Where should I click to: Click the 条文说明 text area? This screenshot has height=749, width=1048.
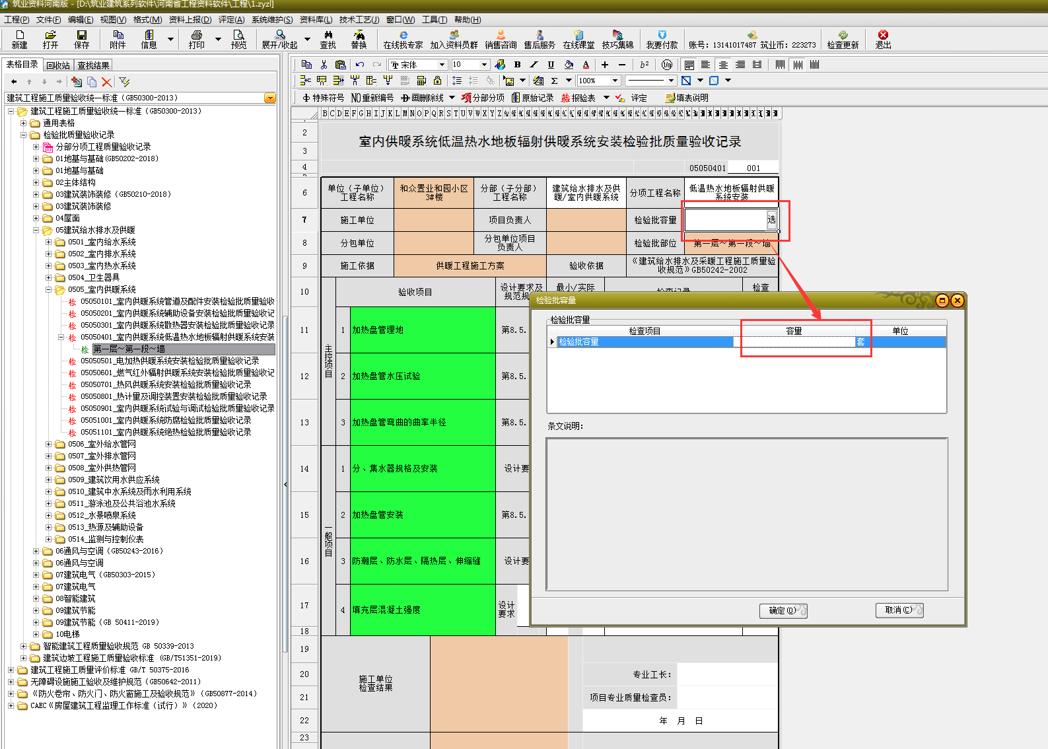coord(747,515)
